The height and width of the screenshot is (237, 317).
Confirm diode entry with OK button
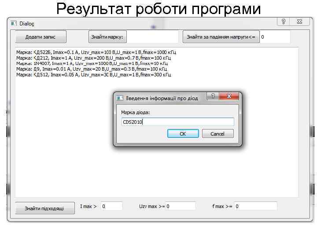tap(183, 133)
